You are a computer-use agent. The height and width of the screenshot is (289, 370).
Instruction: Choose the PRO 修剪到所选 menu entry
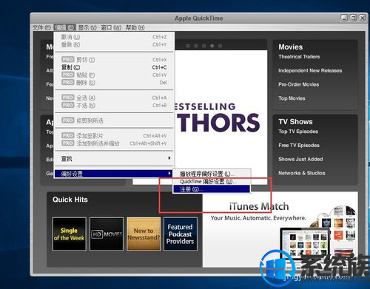click(x=114, y=120)
